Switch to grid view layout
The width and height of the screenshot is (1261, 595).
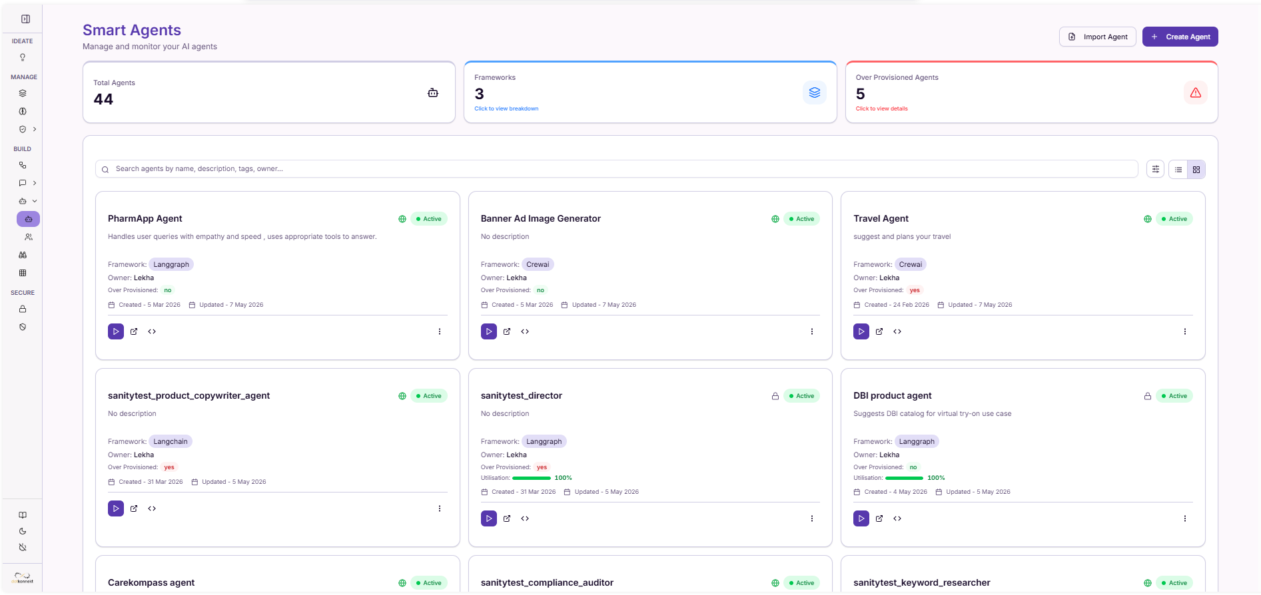1196,170
